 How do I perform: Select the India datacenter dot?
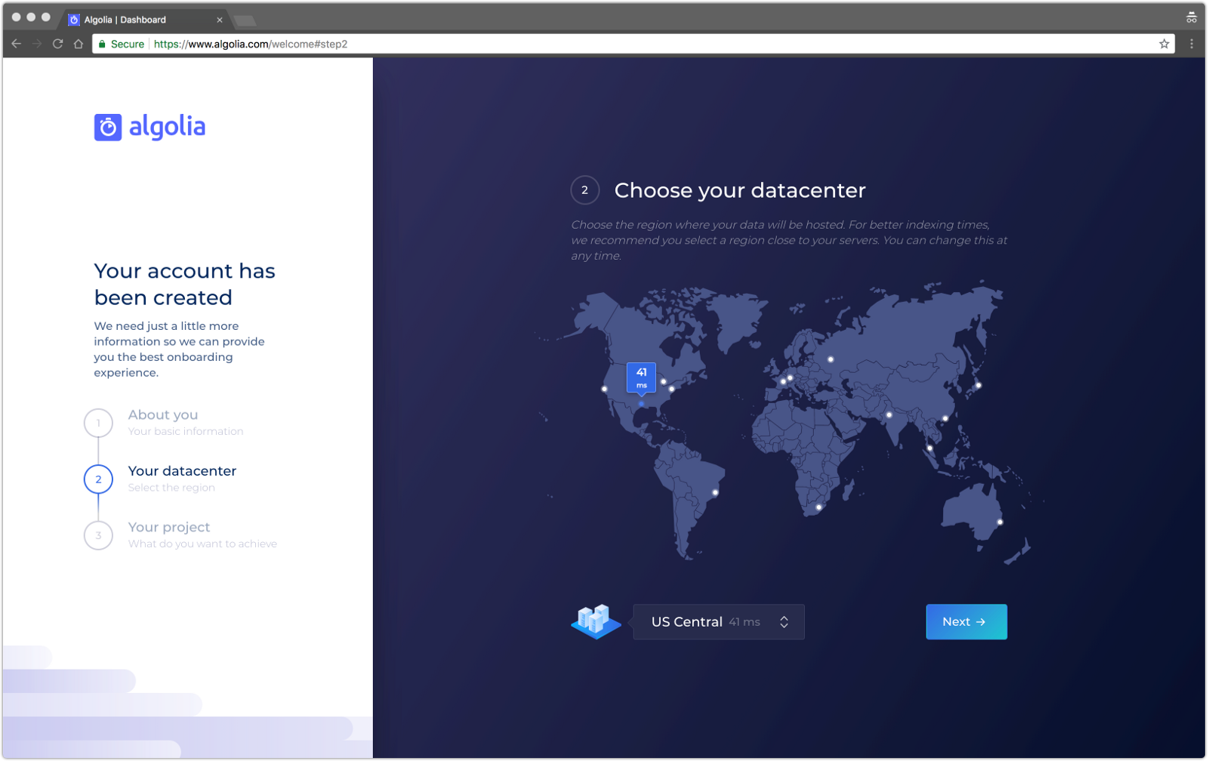pyautogui.click(x=889, y=414)
